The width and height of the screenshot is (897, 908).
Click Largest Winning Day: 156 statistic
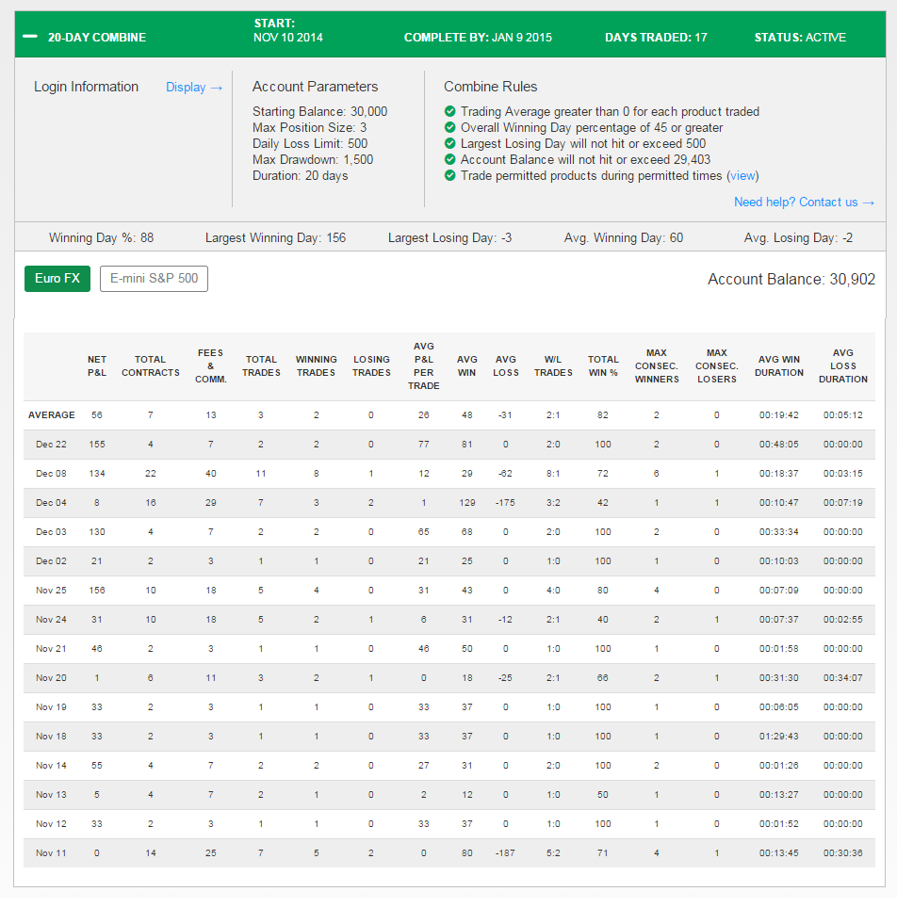[x=275, y=238]
